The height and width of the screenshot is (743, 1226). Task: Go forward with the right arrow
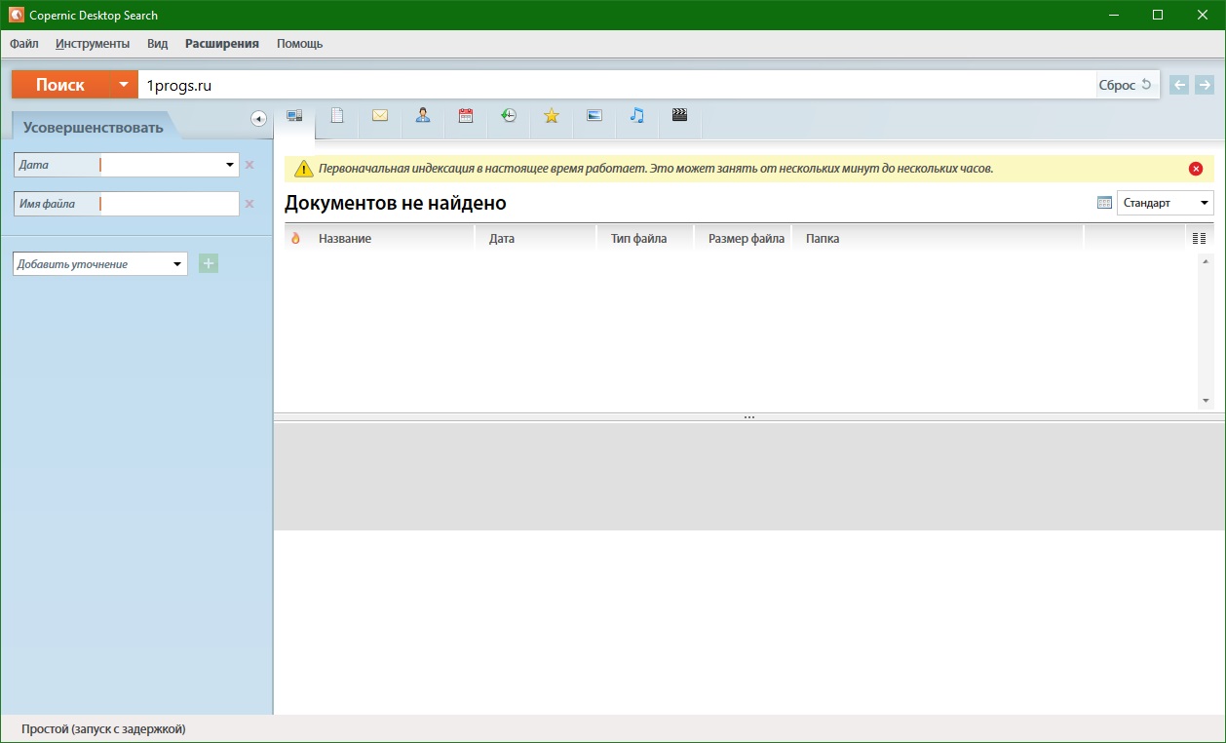[1205, 85]
